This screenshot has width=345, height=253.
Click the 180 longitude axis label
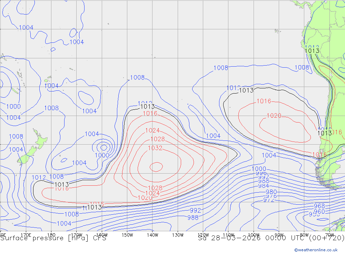51,235
